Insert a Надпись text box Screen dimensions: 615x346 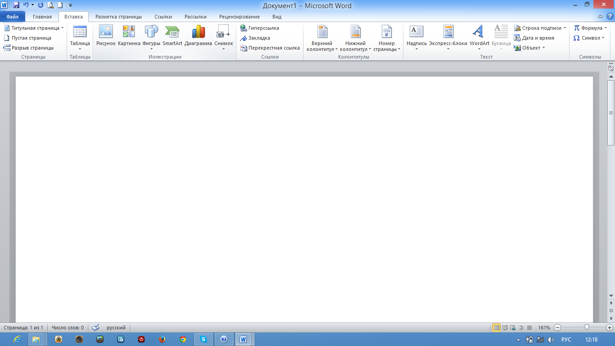(416, 37)
